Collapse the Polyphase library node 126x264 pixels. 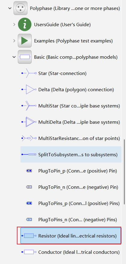(x=10, y=8)
